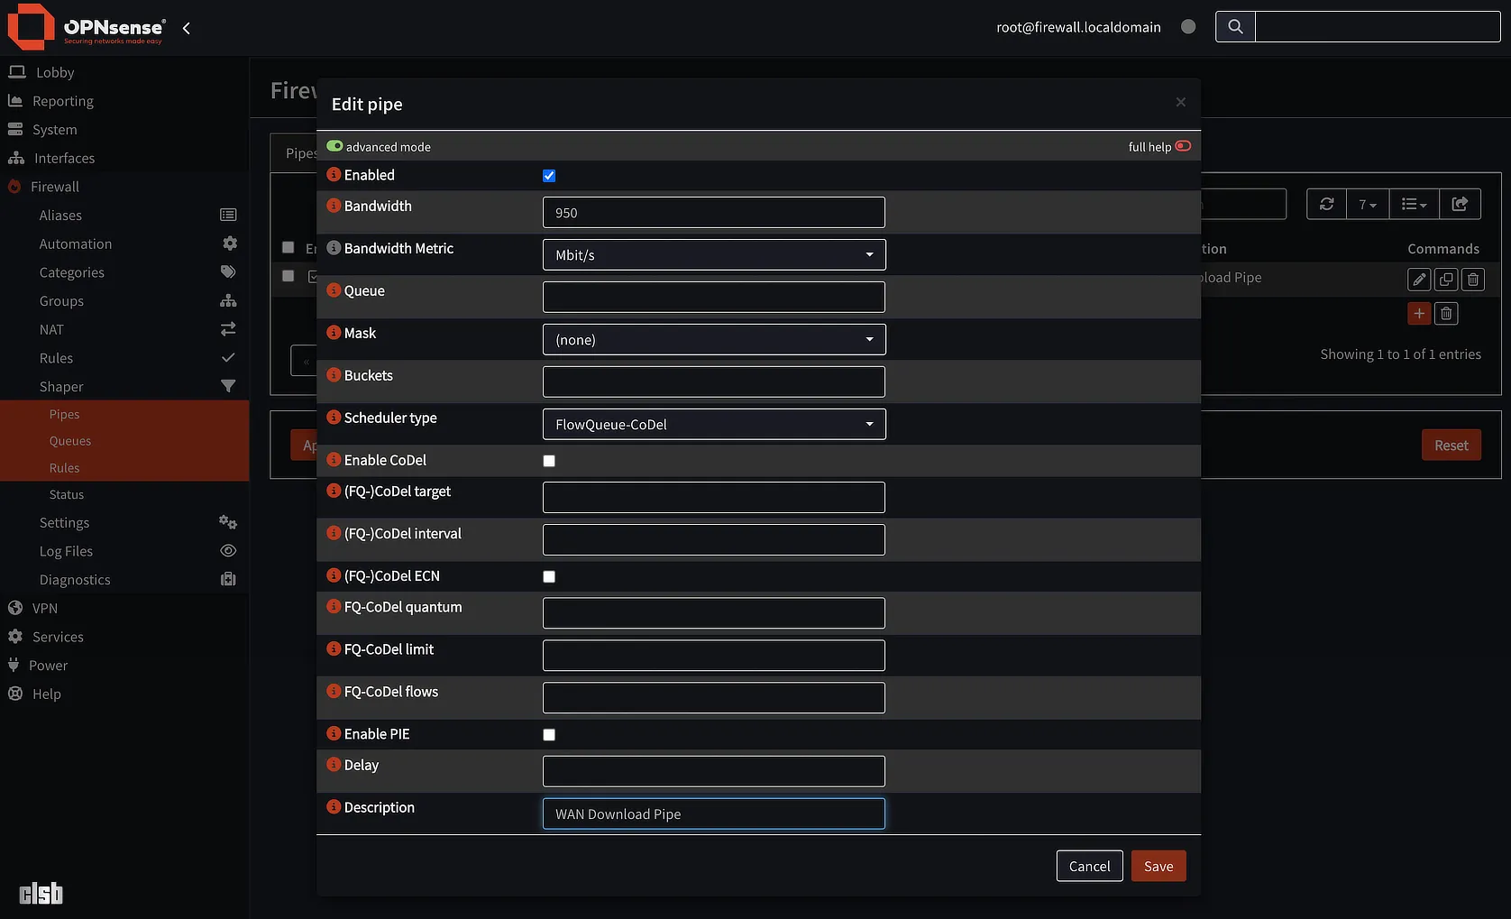Uncheck the Enabled checkbox

click(x=549, y=176)
